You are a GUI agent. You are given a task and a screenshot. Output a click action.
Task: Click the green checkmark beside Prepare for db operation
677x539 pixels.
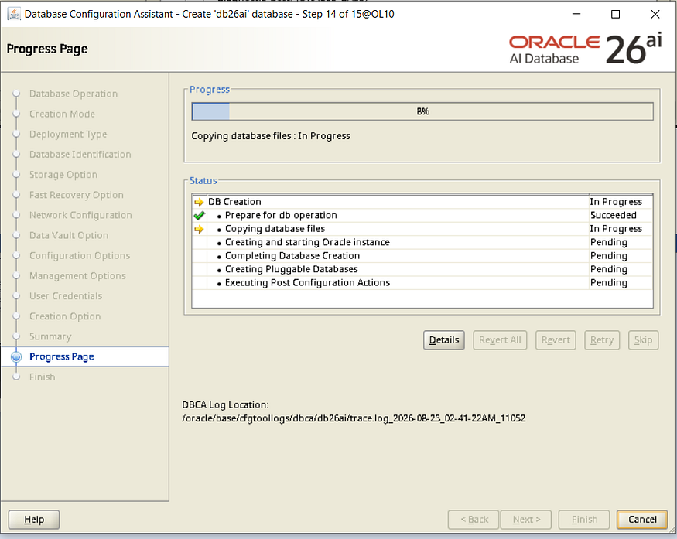coord(199,215)
